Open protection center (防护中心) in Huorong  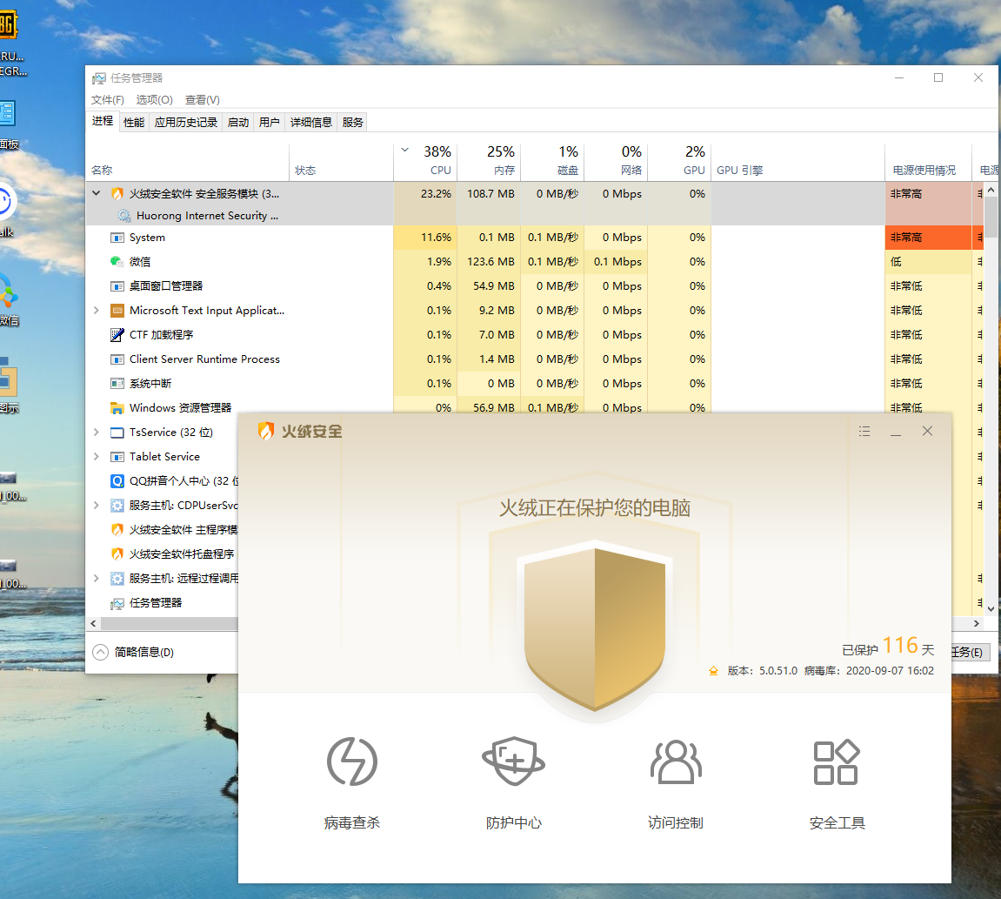point(513,783)
